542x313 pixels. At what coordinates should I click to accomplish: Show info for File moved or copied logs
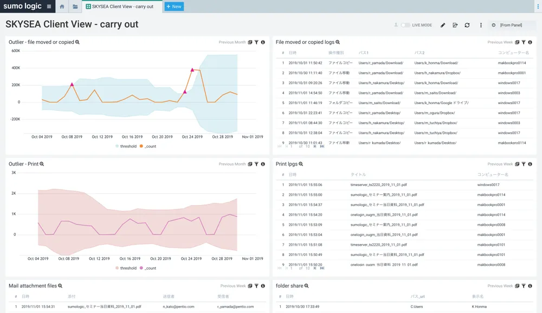(x=530, y=42)
